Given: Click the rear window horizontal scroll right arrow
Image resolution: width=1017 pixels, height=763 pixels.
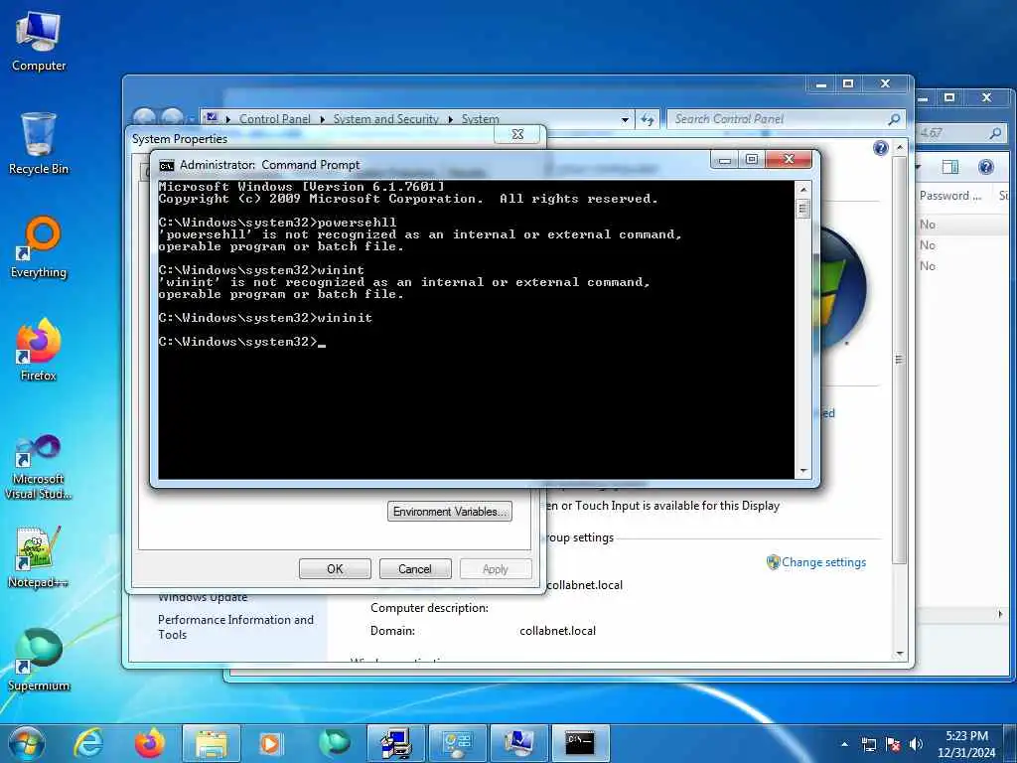Looking at the screenshot, I should coord(999,614).
